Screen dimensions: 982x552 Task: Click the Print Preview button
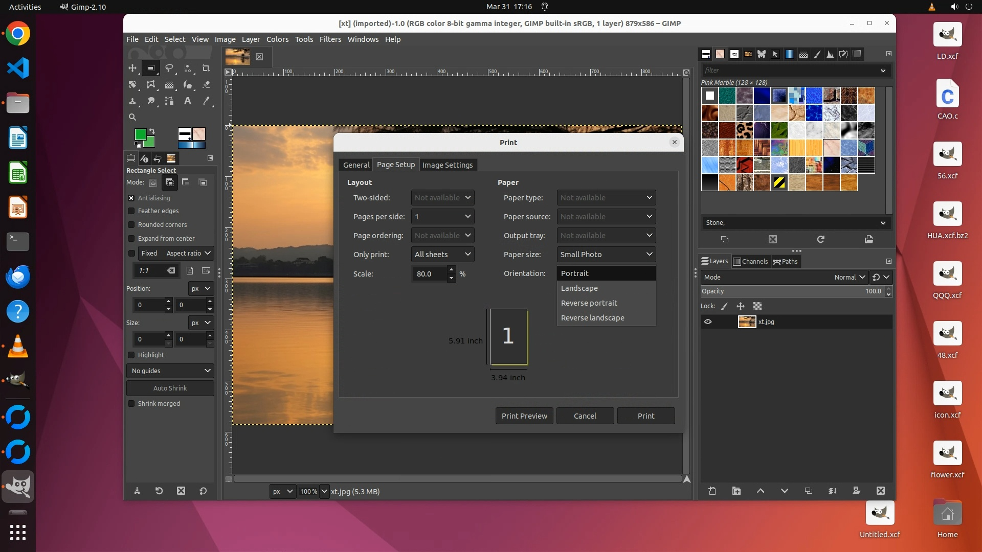coord(524,416)
